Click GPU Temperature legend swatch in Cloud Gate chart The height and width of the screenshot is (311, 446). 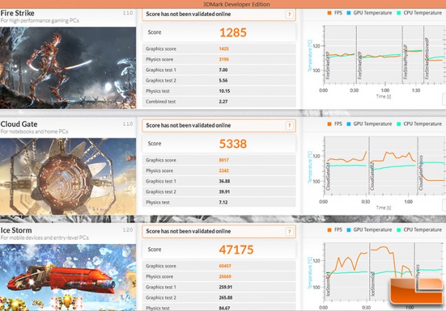pos(349,124)
